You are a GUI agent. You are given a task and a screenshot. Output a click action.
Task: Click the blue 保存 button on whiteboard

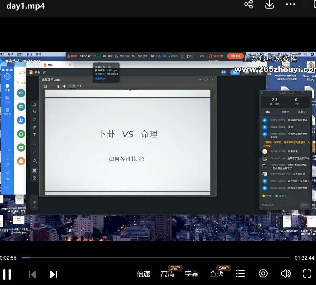pyautogui.click(x=235, y=72)
